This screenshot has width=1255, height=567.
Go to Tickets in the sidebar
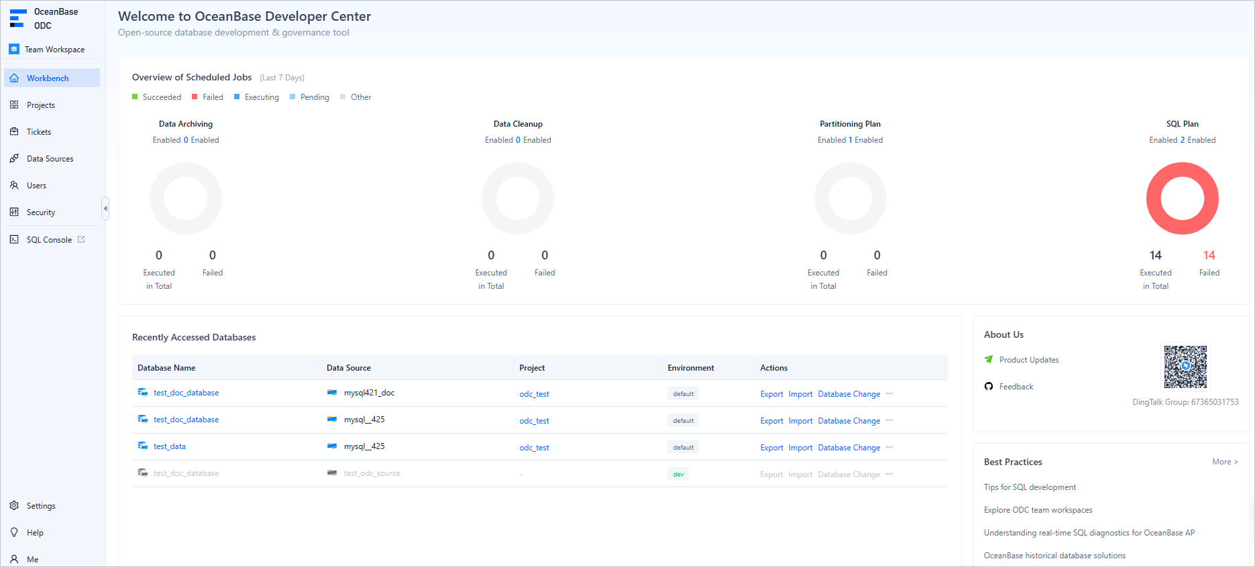click(x=39, y=132)
